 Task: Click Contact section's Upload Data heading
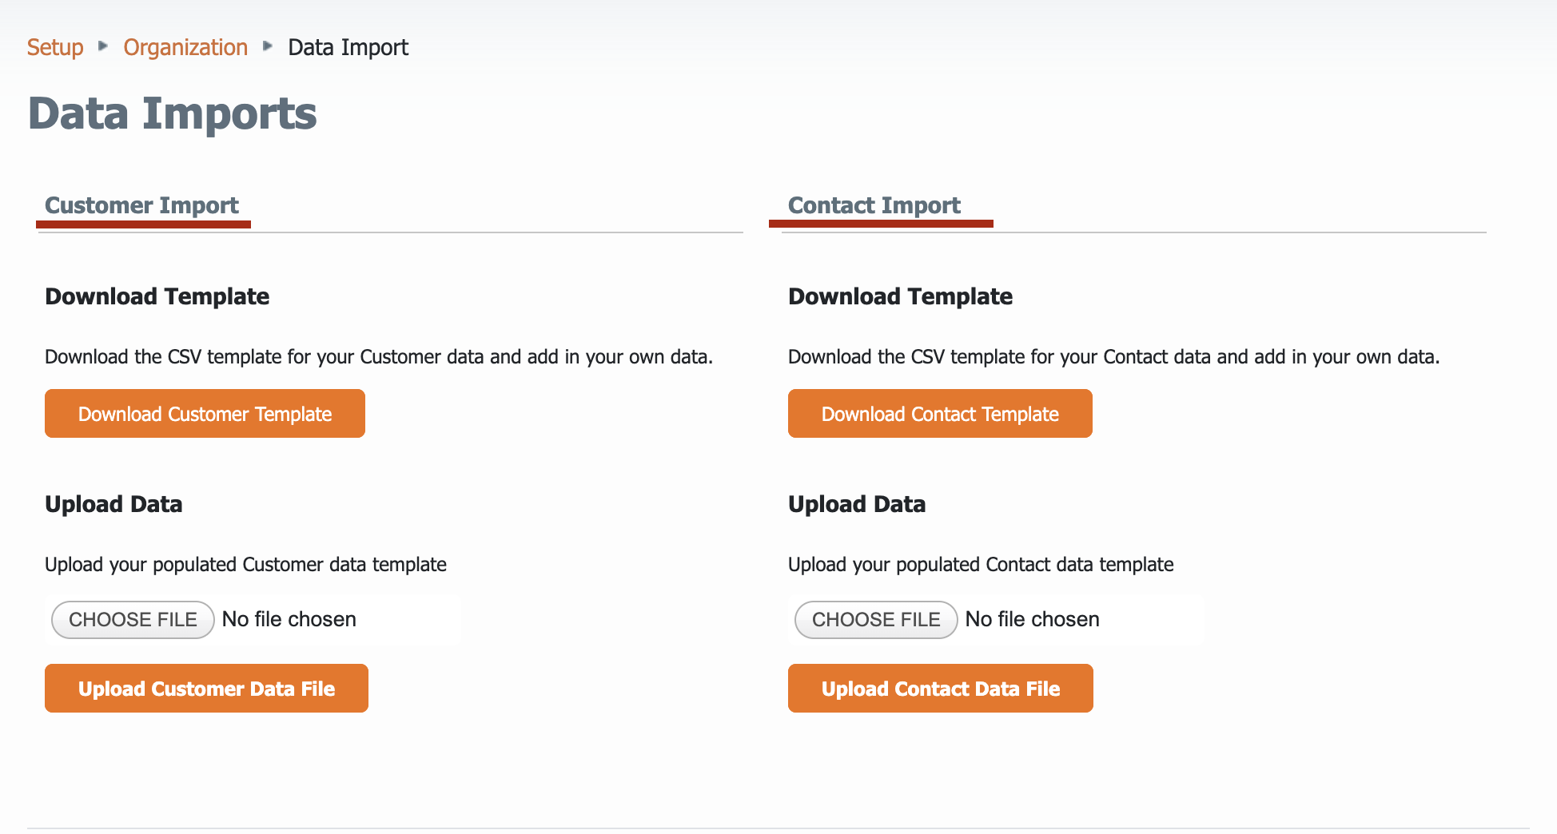[857, 504]
